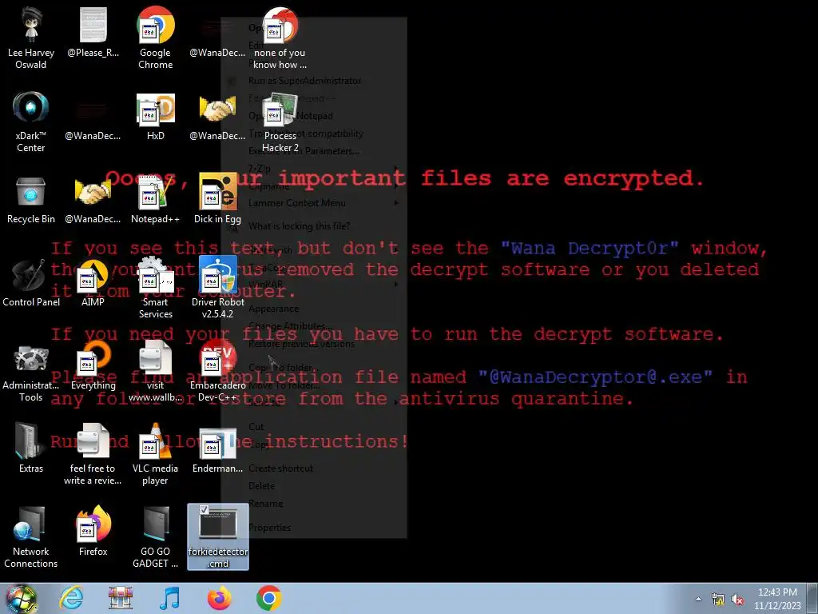
Task: Select the Dick in Egg icon
Action: [x=217, y=199]
